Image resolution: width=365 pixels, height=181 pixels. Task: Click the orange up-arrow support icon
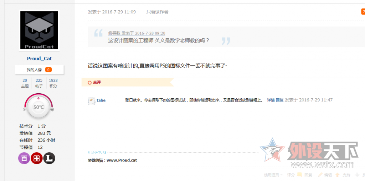(x=337, y=175)
